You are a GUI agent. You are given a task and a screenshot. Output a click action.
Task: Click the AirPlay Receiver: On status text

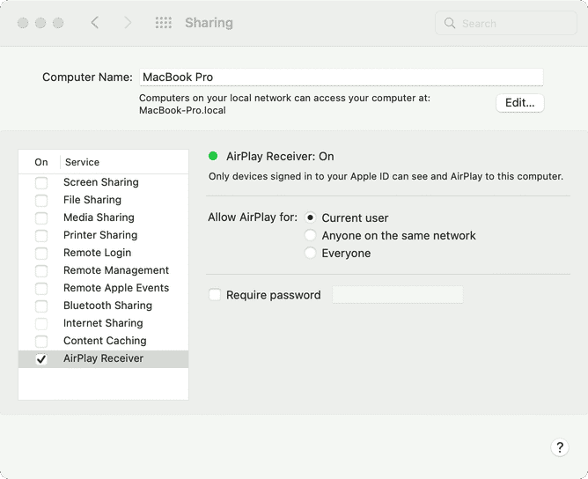(x=280, y=157)
